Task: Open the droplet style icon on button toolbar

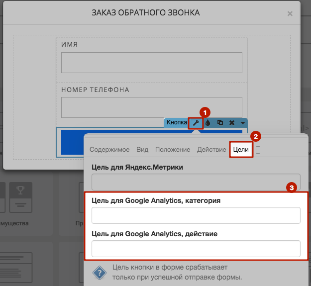Action: [x=207, y=123]
